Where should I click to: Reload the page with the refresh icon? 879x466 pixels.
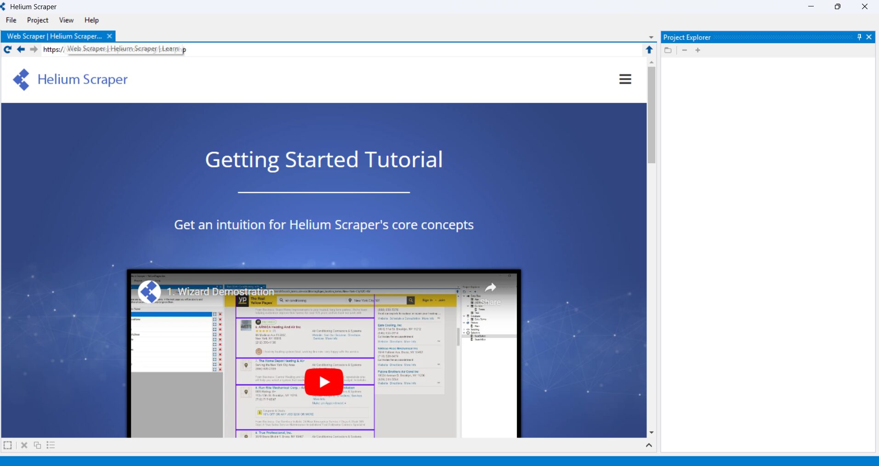(x=8, y=50)
